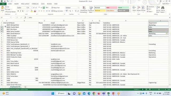Viewport: 171px width, 96px height.
Task: Click the Undo arrow in Quick Access Toolbar
Action: point(8,1)
